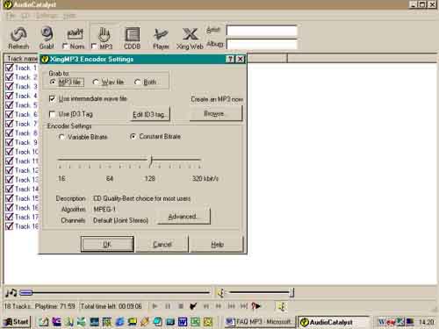The image size is (439, 329).
Task: Click the MP3 hand icon in toolbar
Action: [x=104, y=34]
